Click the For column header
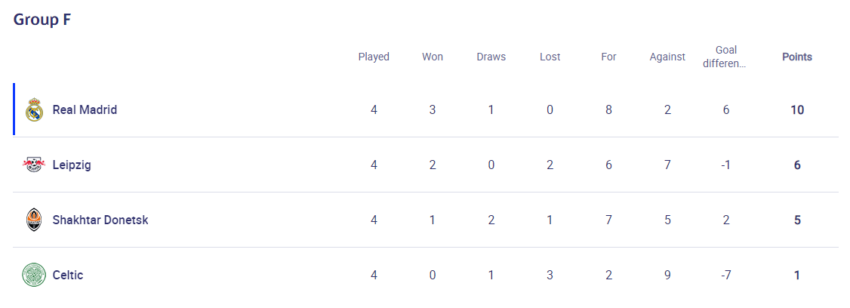This screenshot has height=308, width=850. click(x=608, y=57)
